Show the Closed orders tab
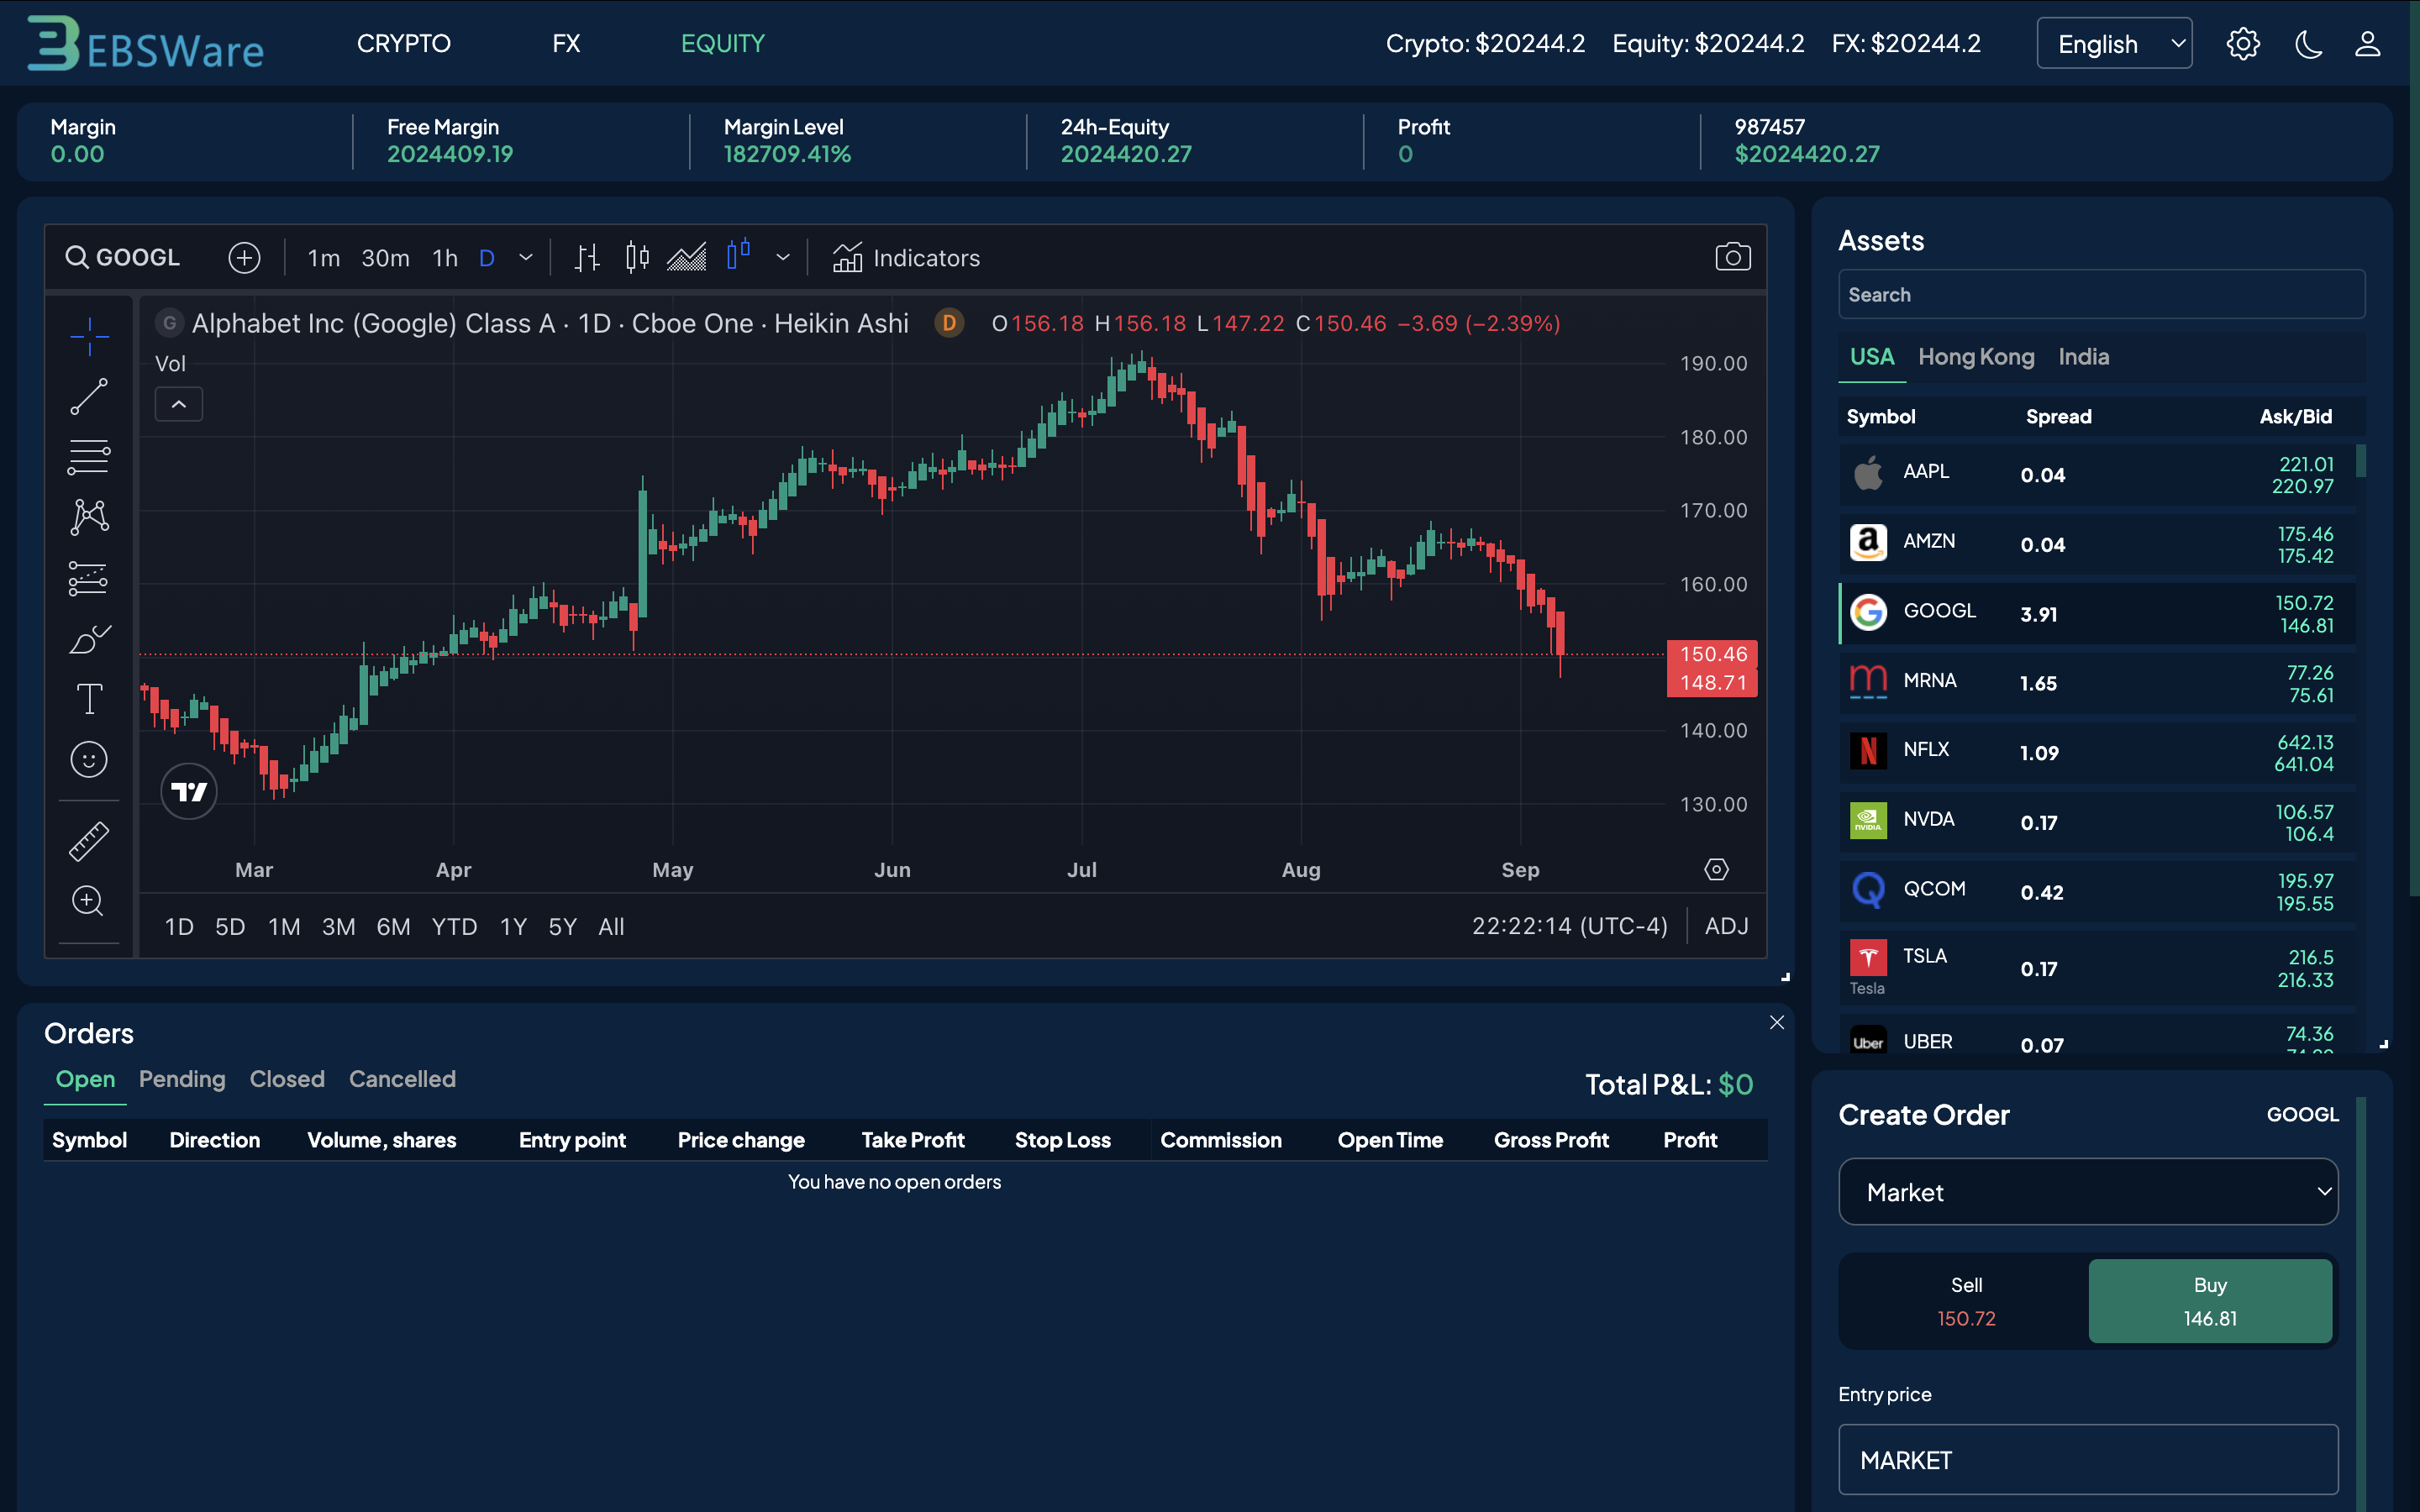2420x1512 pixels. (x=287, y=1079)
